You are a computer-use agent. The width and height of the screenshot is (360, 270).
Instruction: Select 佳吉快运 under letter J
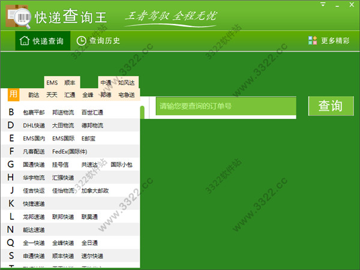34,191
